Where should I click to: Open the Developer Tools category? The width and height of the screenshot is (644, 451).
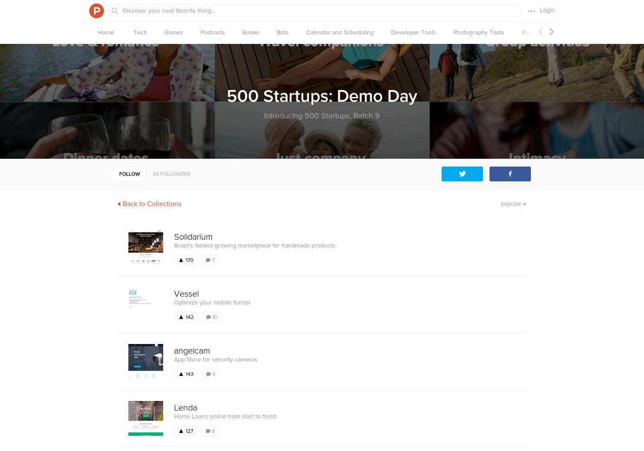[x=413, y=32]
